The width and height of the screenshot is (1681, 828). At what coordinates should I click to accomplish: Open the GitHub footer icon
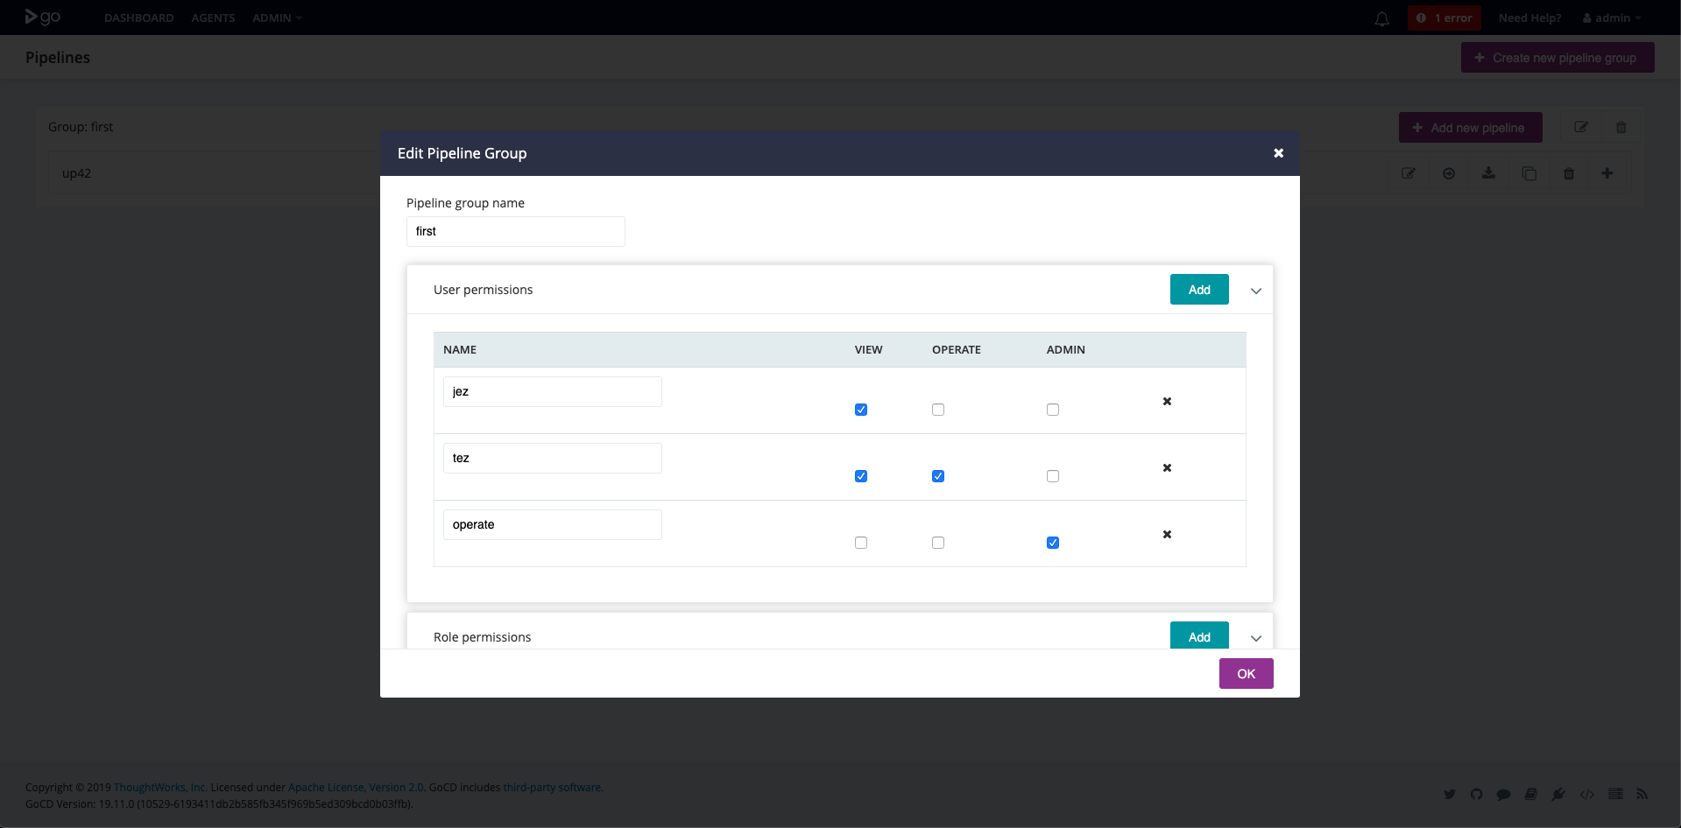click(1477, 794)
